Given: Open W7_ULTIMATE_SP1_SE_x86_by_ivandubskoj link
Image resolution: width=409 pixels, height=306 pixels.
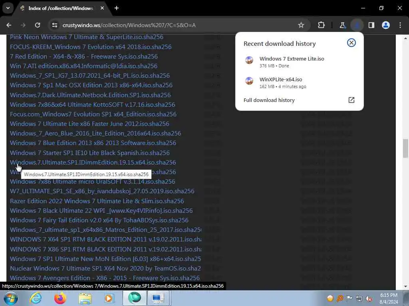Looking at the screenshot, I should pyautogui.click(x=102, y=191).
